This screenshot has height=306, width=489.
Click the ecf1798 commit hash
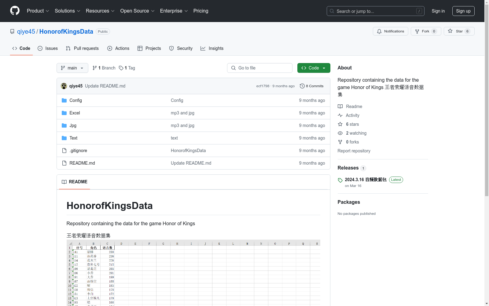click(263, 86)
